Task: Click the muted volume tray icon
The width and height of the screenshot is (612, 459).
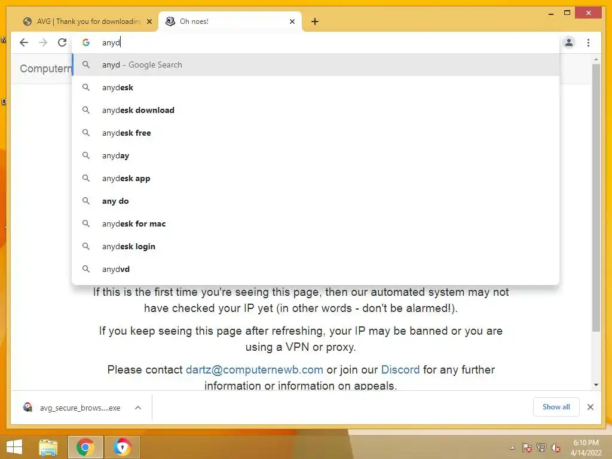Action: point(556,448)
